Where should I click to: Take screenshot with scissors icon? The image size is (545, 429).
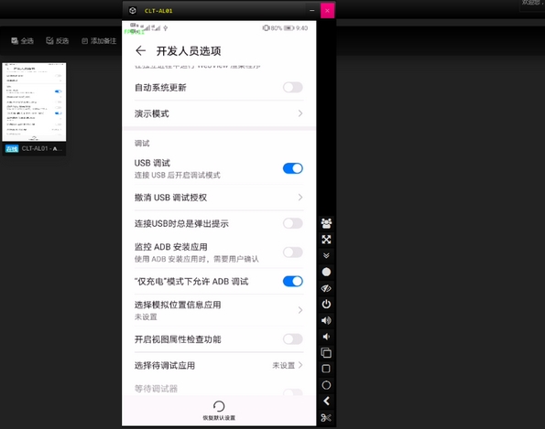(326, 417)
